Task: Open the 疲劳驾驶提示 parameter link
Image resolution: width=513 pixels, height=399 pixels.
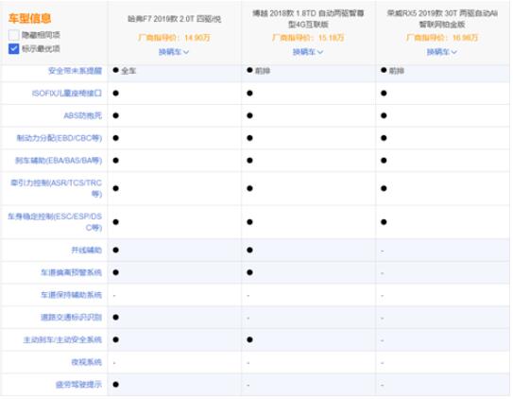Action: point(78,384)
